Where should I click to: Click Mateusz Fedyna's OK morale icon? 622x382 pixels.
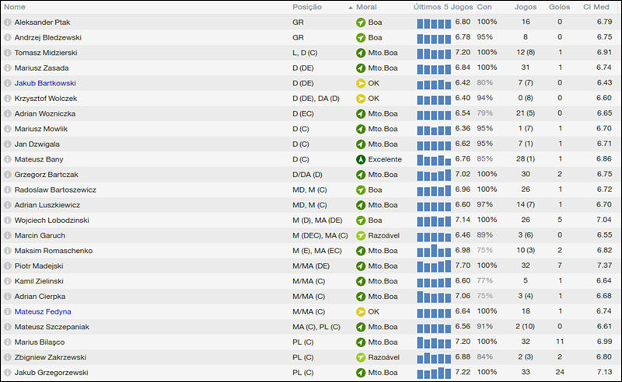[x=360, y=311]
